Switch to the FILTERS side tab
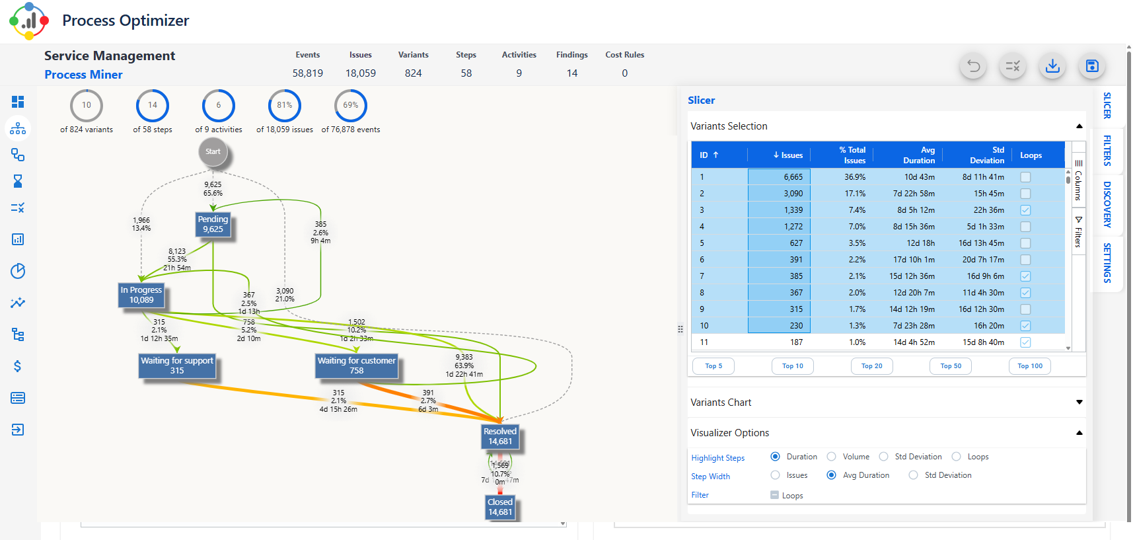 1107,150
